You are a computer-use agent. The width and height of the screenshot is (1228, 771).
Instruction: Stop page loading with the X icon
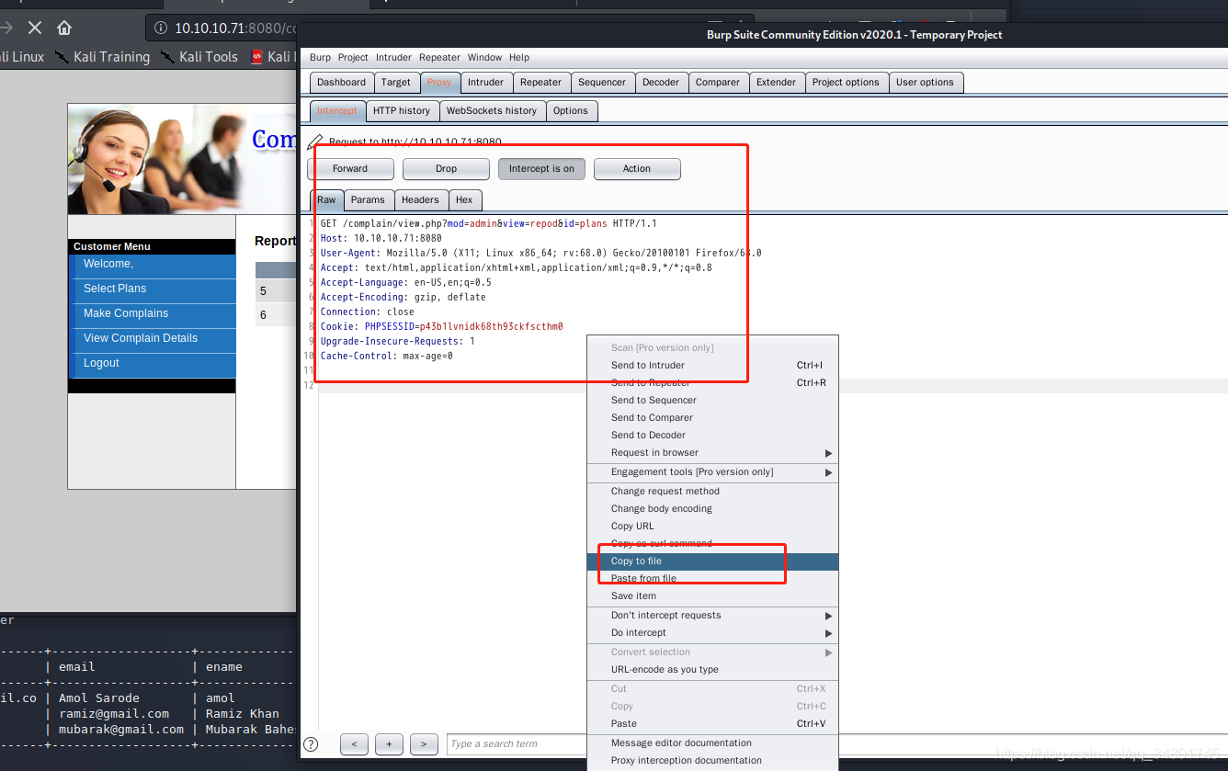(35, 28)
